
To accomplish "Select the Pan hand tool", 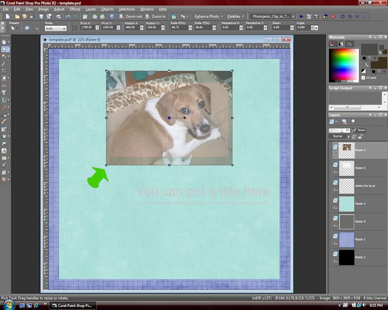I will pos(4,42).
